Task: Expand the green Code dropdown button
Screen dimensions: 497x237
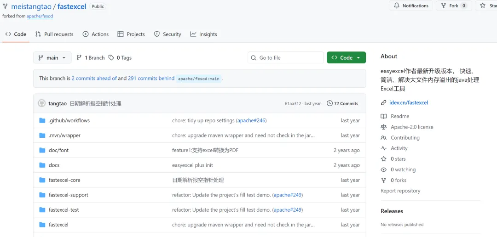Action: coord(346,58)
